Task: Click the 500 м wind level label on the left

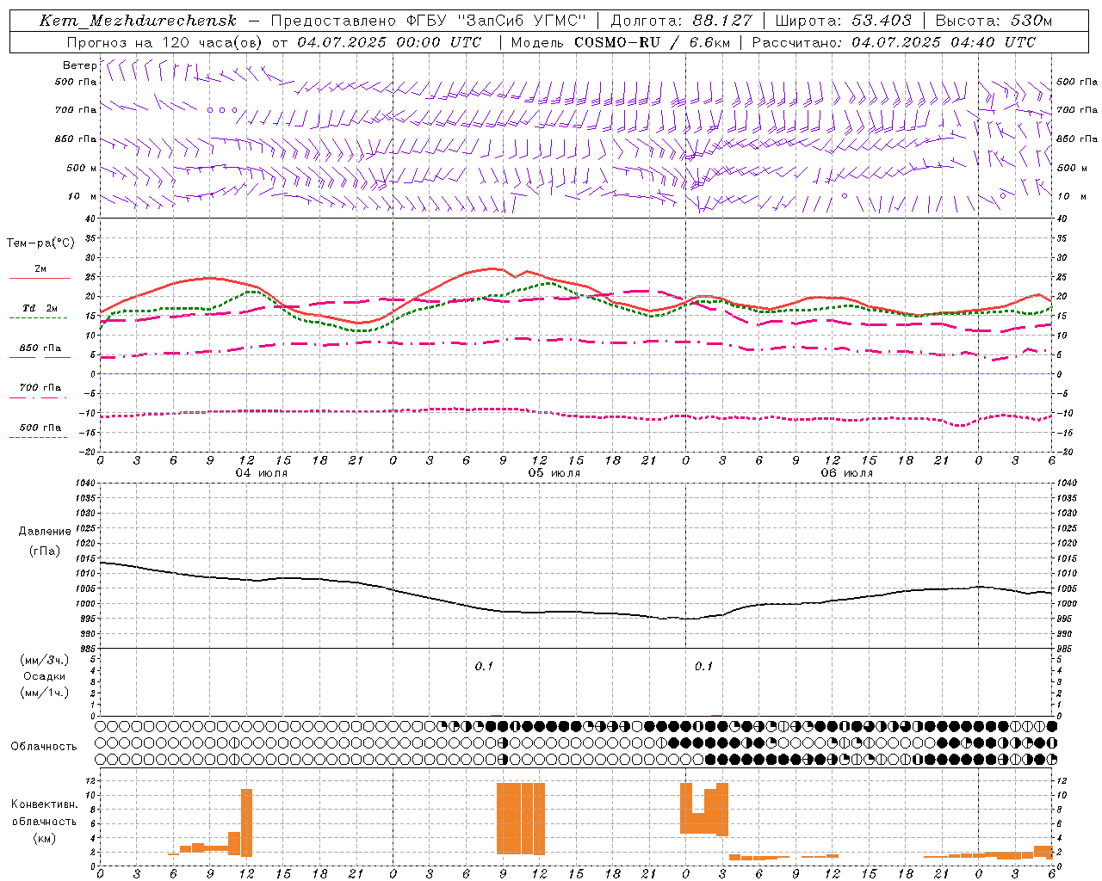Action: click(82, 168)
